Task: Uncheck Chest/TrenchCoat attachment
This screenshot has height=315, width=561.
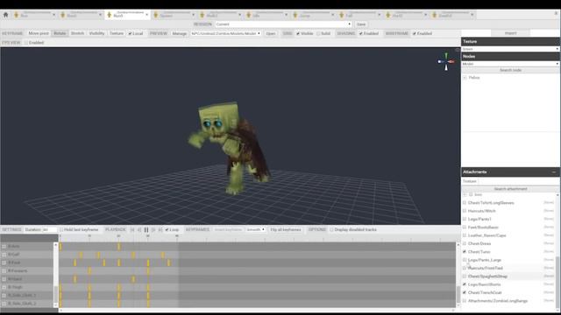Action: pyautogui.click(x=465, y=292)
